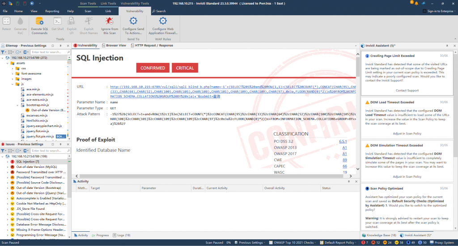Viewport: 458px width, 246px height.
Task: Click PCI DSS 3.2 link 6.5.1
Action: pyautogui.click(x=343, y=142)
